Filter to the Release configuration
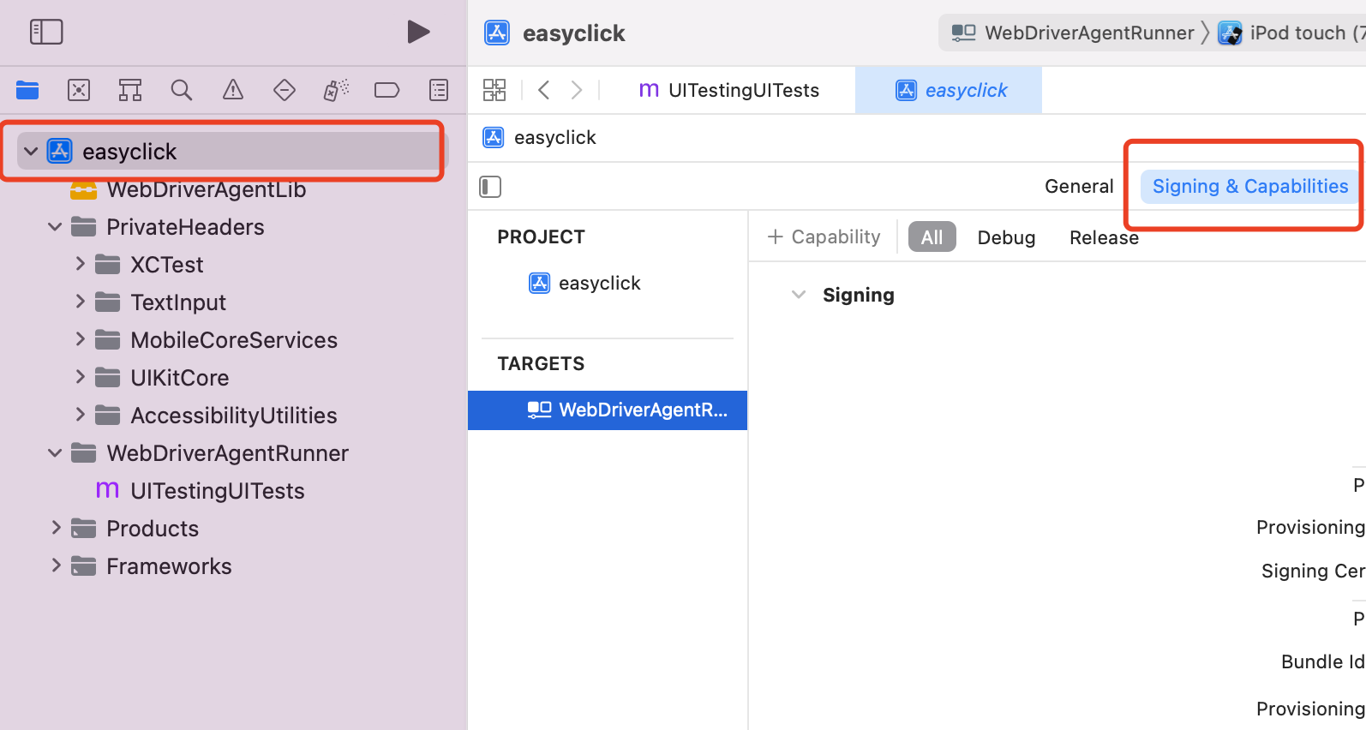The width and height of the screenshot is (1366, 730). 1104,237
